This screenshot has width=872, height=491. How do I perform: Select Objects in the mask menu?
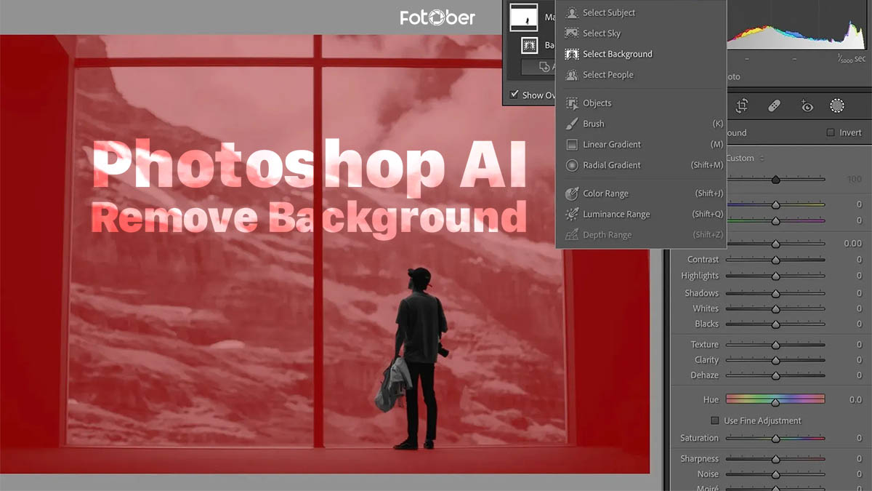pyautogui.click(x=597, y=103)
